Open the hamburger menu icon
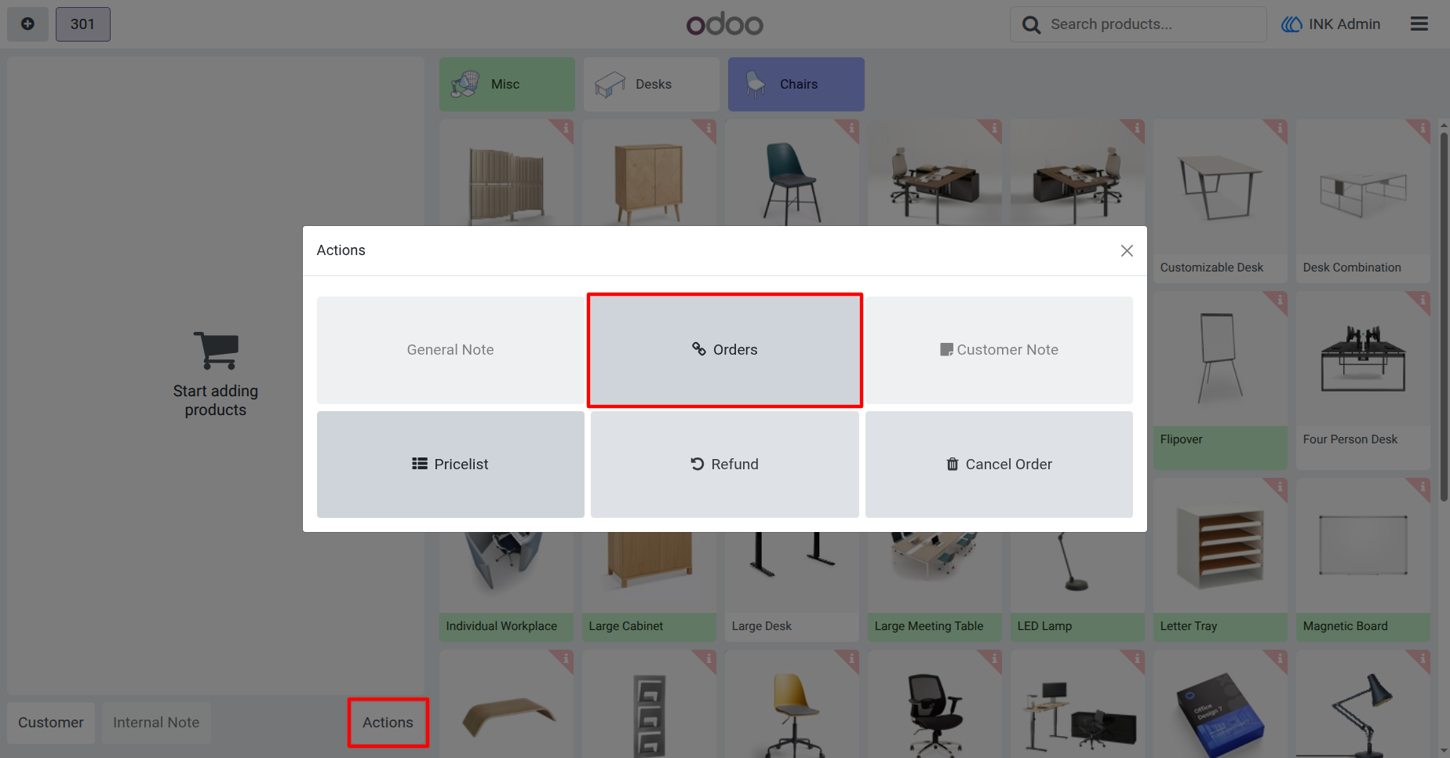Image resolution: width=1450 pixels, height=758 pixels. tap(1419, 24)
